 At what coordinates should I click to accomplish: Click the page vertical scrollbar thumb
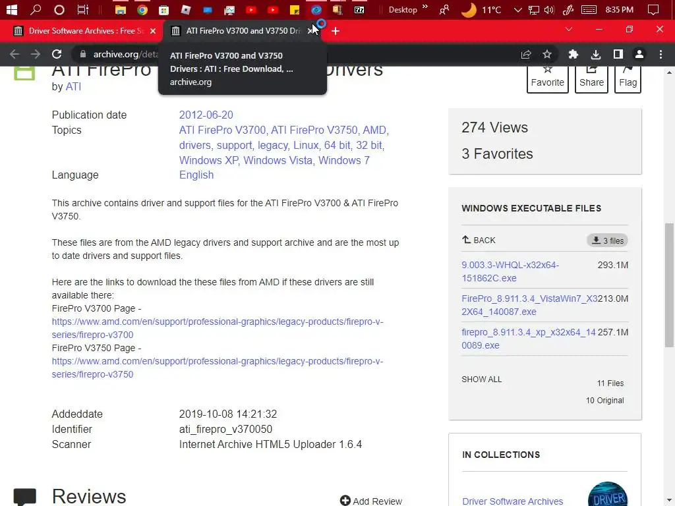click(x=669, y=285)
